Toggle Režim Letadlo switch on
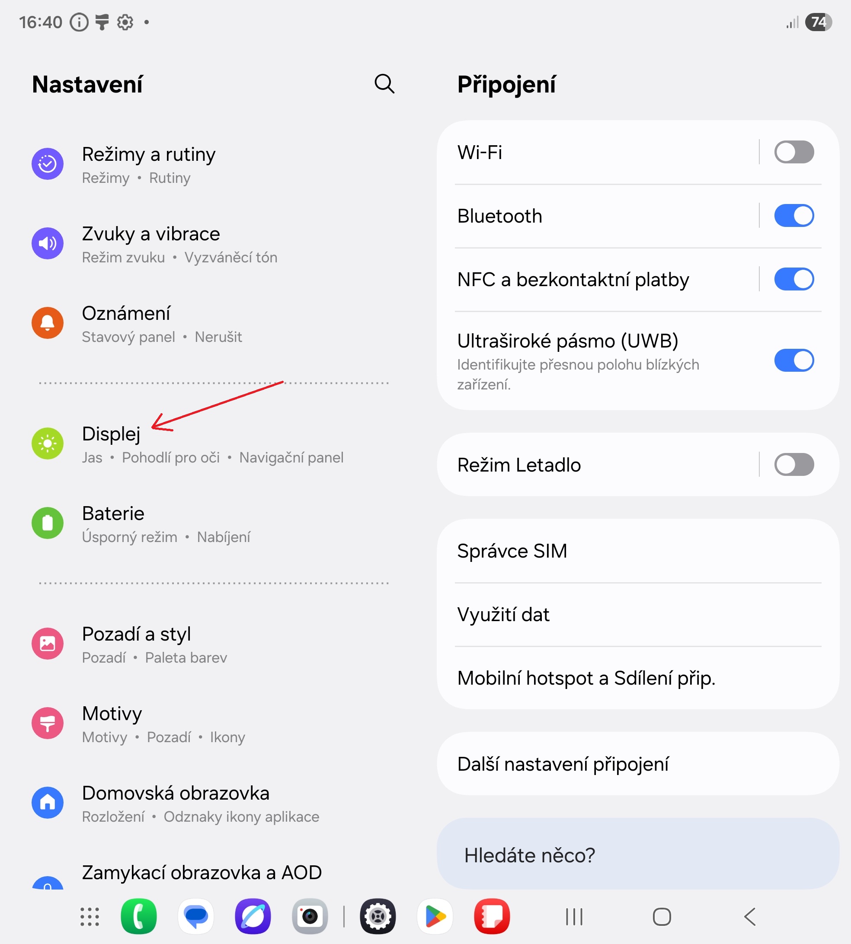 click(x=794, y=465)
